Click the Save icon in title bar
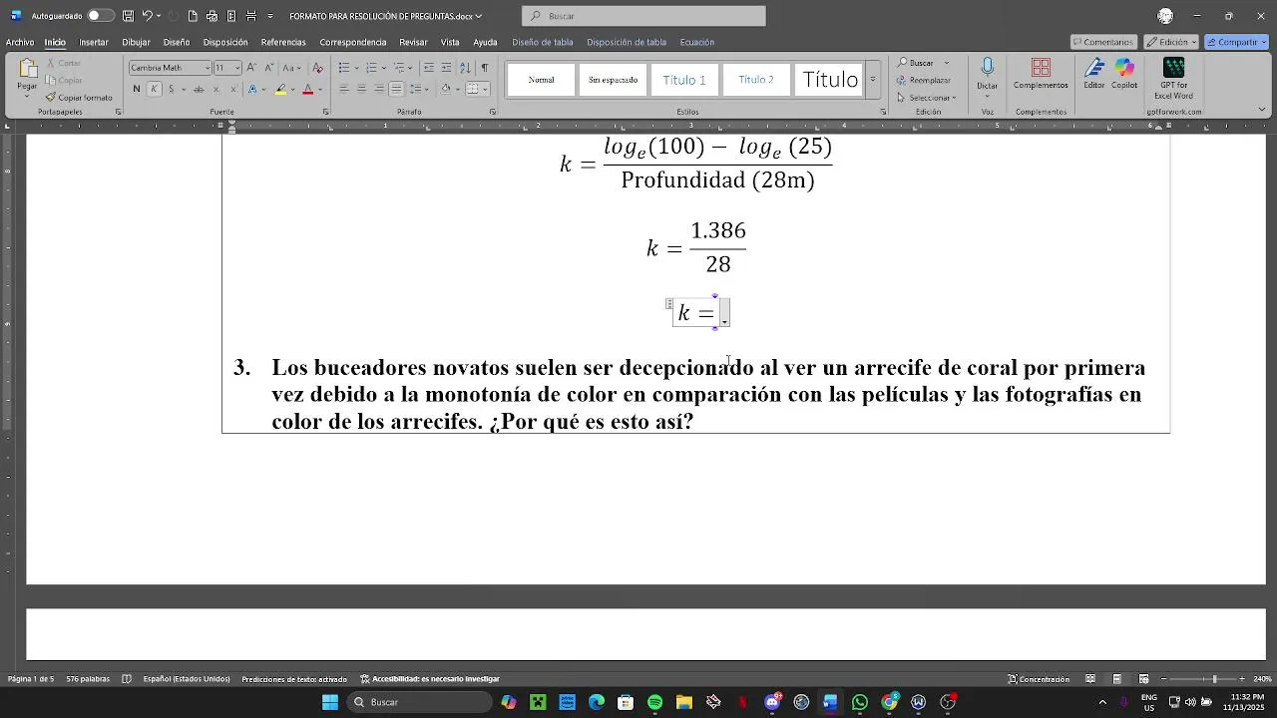 point(128,16)
